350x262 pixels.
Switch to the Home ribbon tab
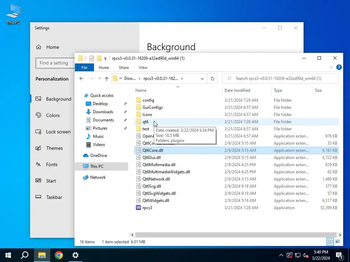[x=104, y=68]
